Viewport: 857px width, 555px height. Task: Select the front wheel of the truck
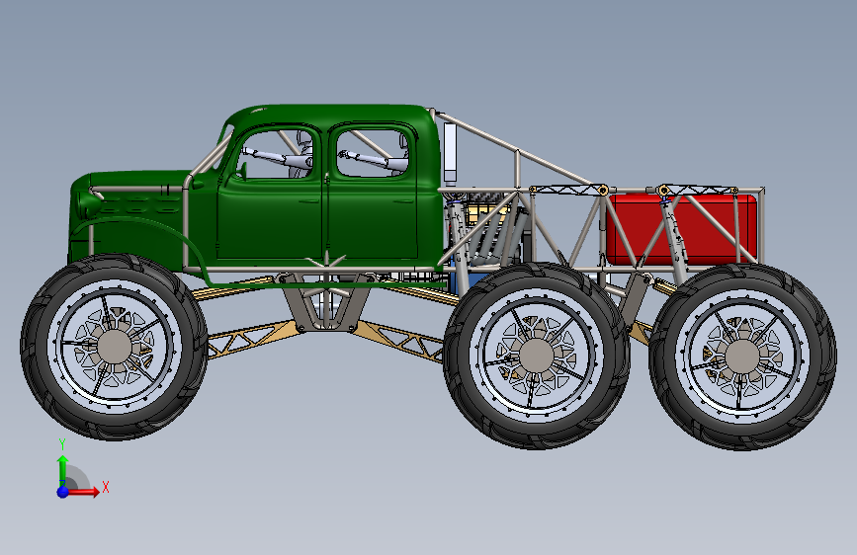[x=114, y=347]
